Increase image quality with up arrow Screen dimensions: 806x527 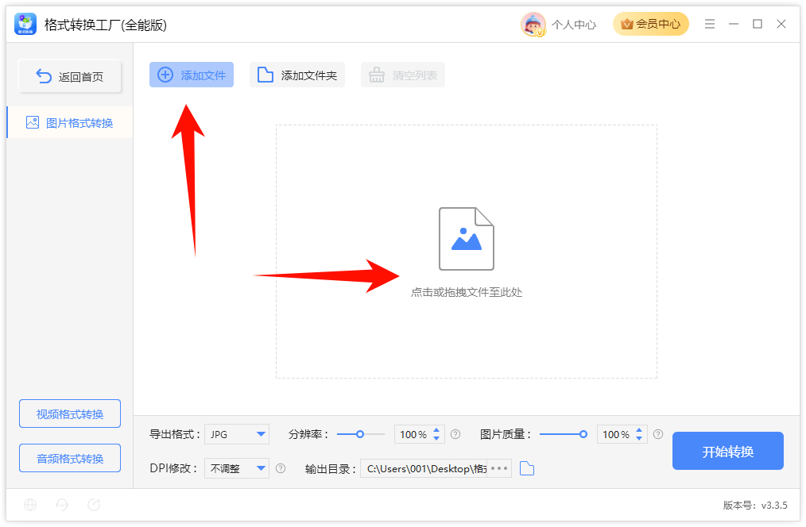(x=639, y=430)
